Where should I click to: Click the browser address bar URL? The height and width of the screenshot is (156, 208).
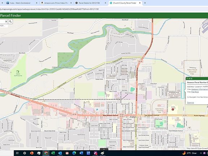tap(49, 9)
